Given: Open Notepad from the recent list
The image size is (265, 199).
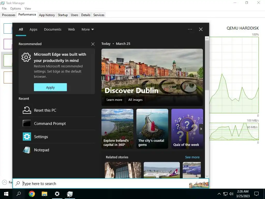Looking at the screenshot, I should pyautogui.click(x=57, y=150).
